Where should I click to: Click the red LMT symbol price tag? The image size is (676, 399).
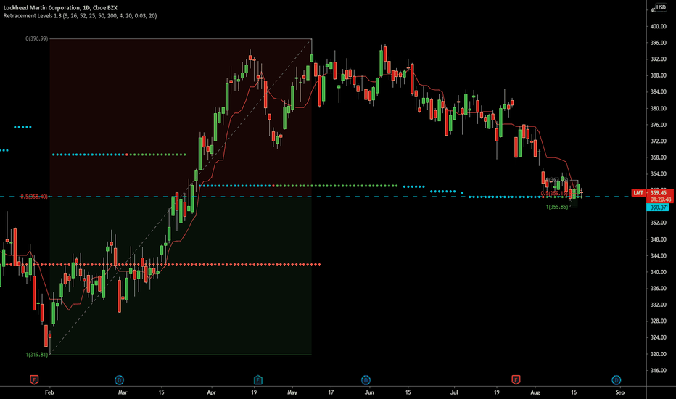point(638,193)
